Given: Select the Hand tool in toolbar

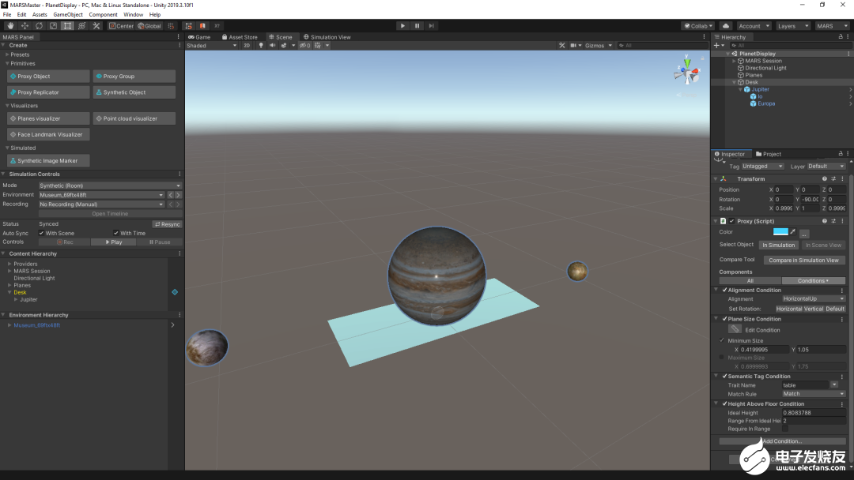Looking at the screenshot, I should point(10,26).
